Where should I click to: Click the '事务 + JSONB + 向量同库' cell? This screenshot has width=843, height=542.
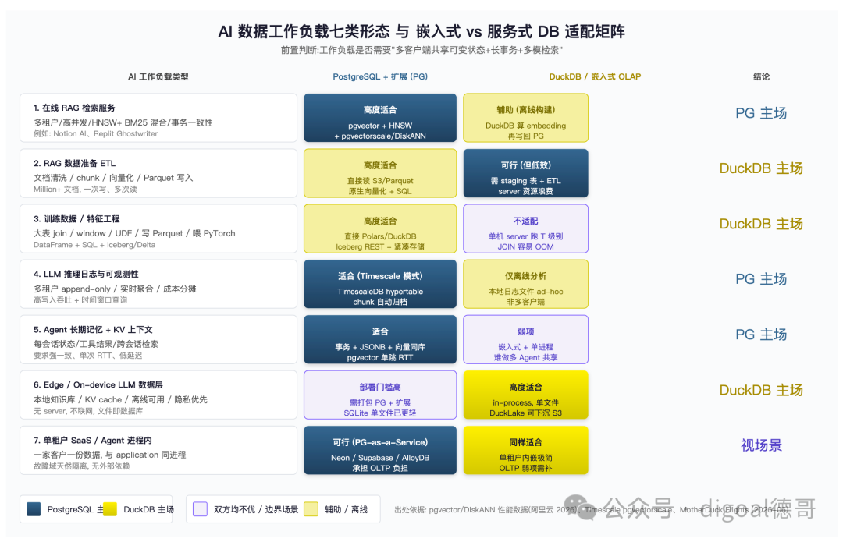coord(380,339)
